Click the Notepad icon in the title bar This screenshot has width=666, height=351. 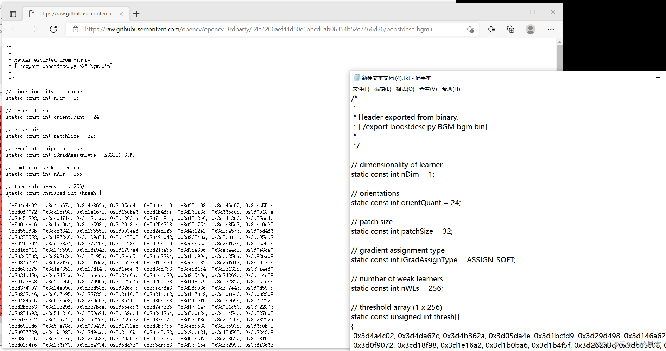click(356, 78)
